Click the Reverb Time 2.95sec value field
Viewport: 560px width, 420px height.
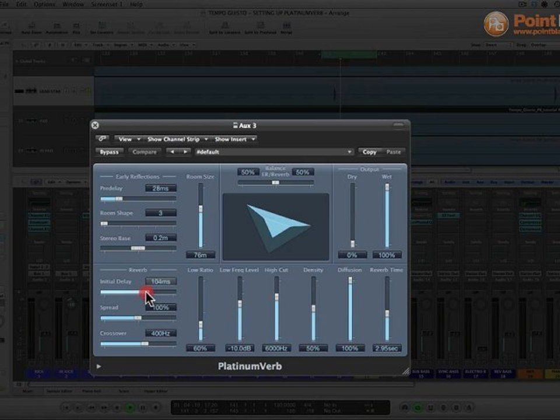coord(387,348)
